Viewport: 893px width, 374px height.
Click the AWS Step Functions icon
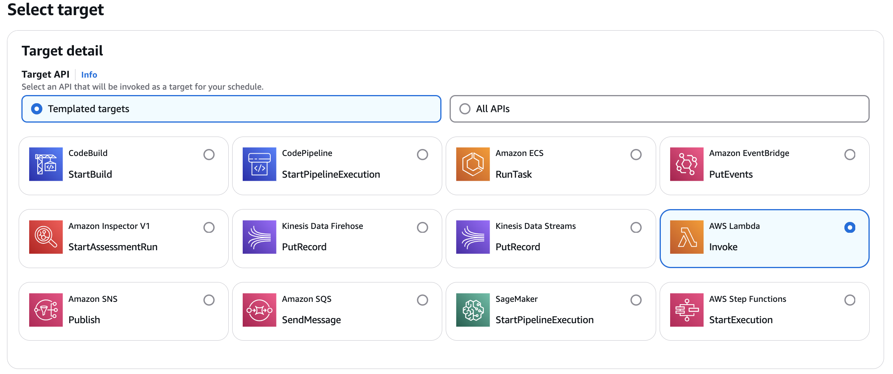point(686,310)
